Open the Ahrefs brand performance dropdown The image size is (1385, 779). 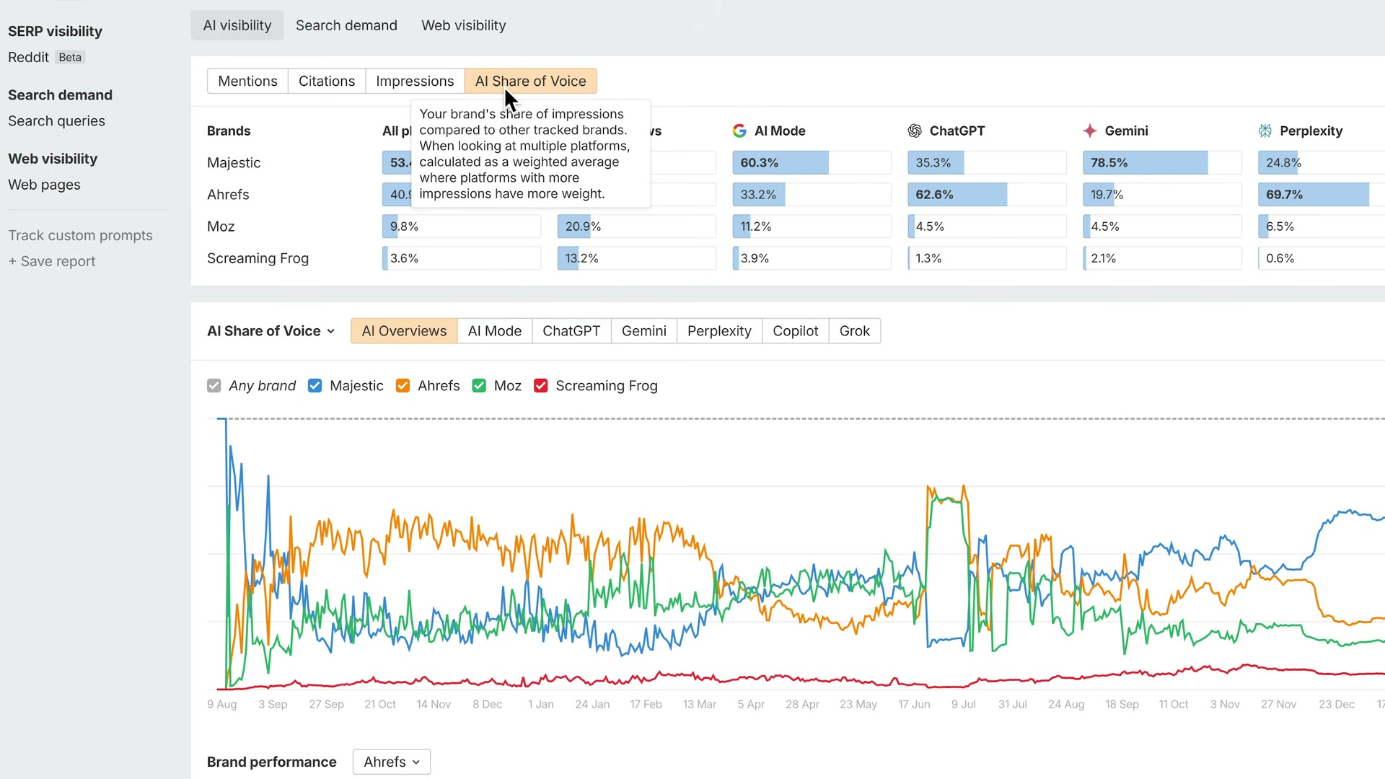coord(392,762)
